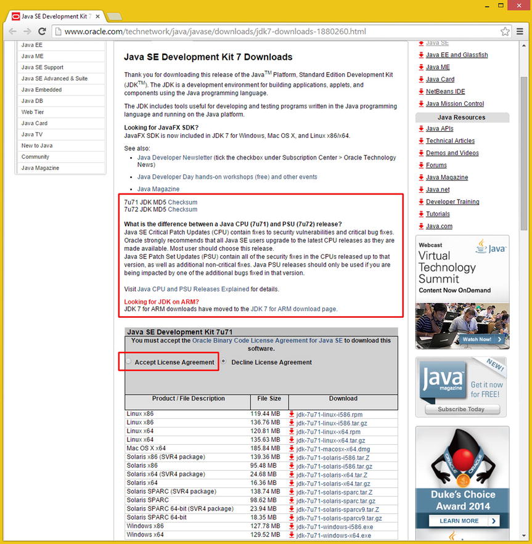Select Java DB in left sidebar

pos(61,100)
